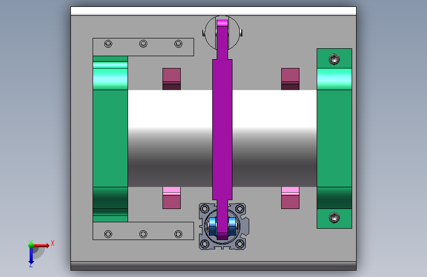Screen dimensions: 427x277
Task: Select the left green support bracket
Action: tap(110, 139)
